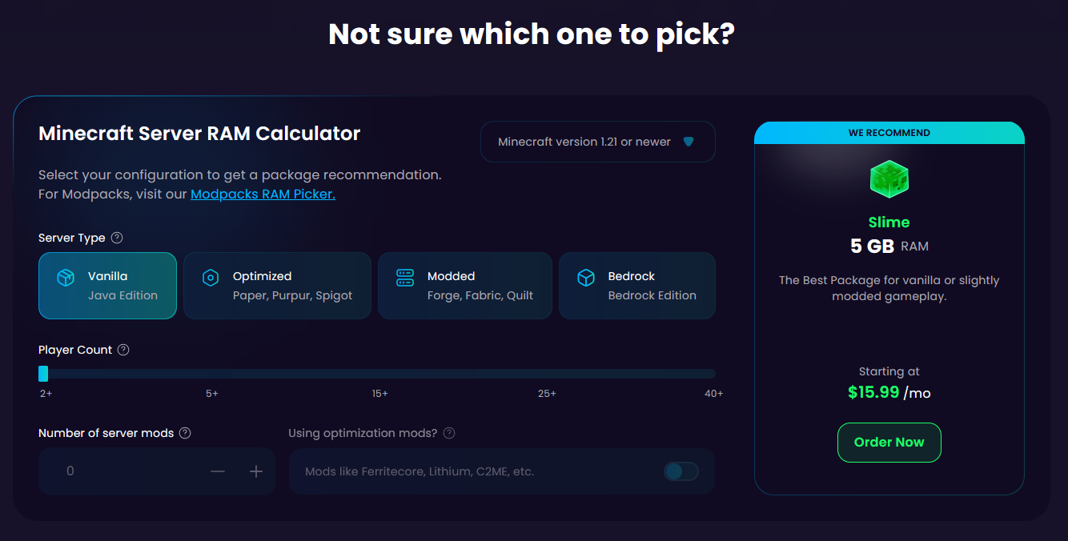Click the optimization mods question icon
This screenshot has width=1068, height=541.
449,433
